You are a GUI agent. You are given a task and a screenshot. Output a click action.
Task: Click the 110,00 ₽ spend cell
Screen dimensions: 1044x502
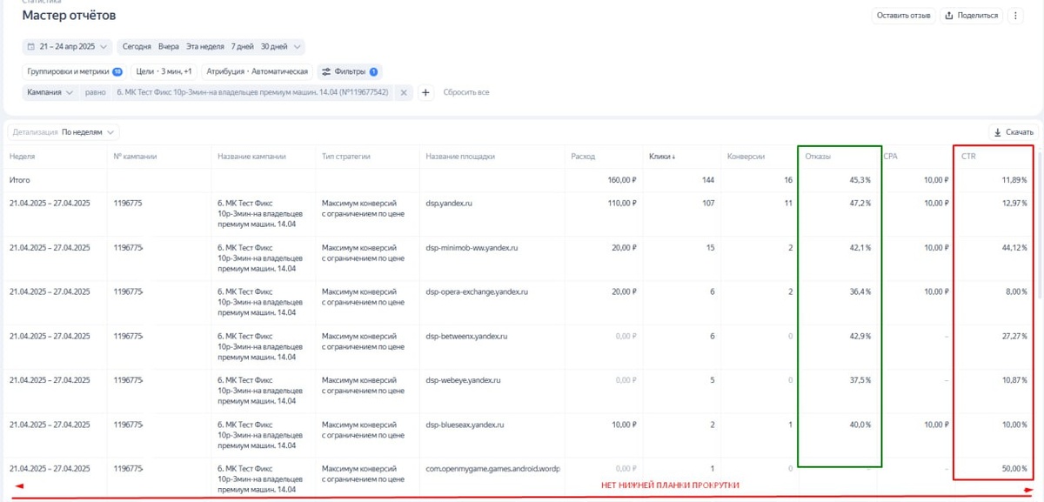click(622, 203)
